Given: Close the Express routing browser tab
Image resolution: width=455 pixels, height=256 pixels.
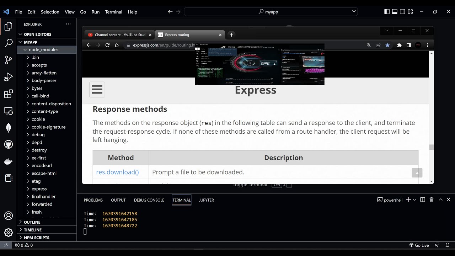Looking at the screenshot, I should point(220,35).
